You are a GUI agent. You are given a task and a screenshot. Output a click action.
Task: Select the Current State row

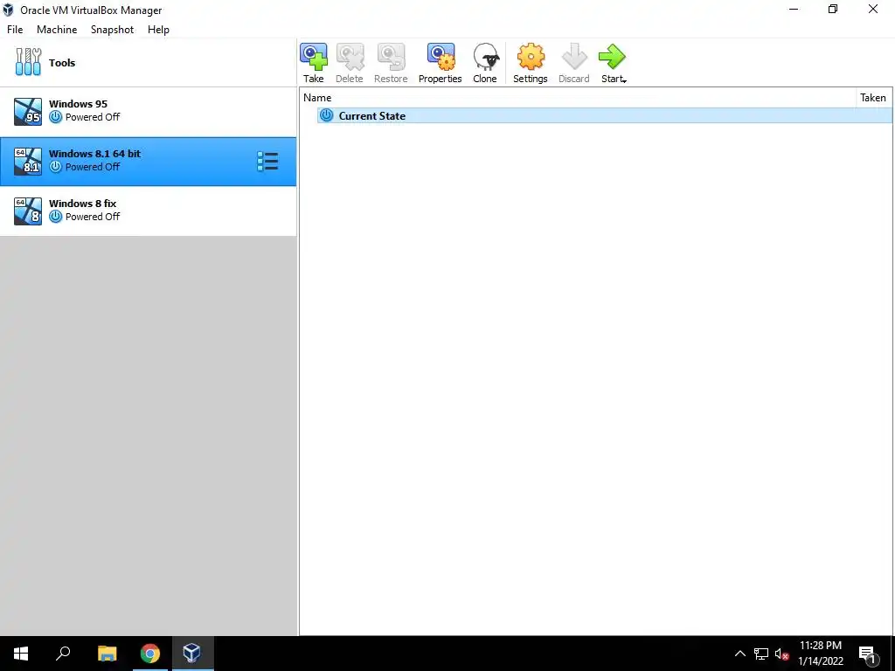(605, 116)
